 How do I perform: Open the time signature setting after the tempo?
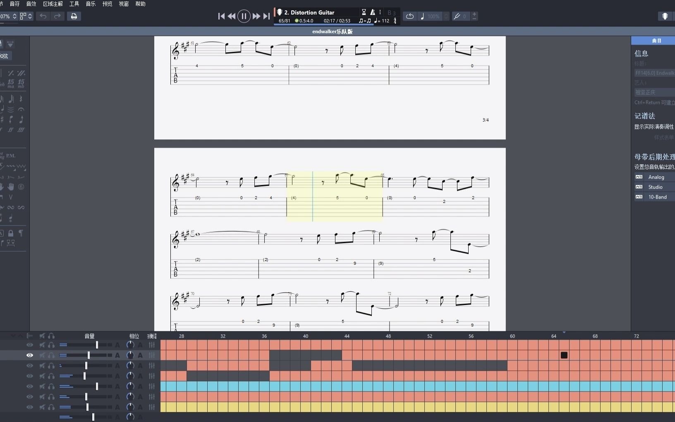click(395, 21)
